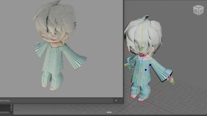The height and width of the screenshot is (116, 207).
Task: Open the dropdown arrow in render view status bar
Action: click(120, 101)
